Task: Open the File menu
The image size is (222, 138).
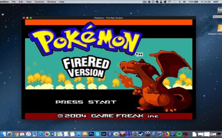Action: pos(14,2)
